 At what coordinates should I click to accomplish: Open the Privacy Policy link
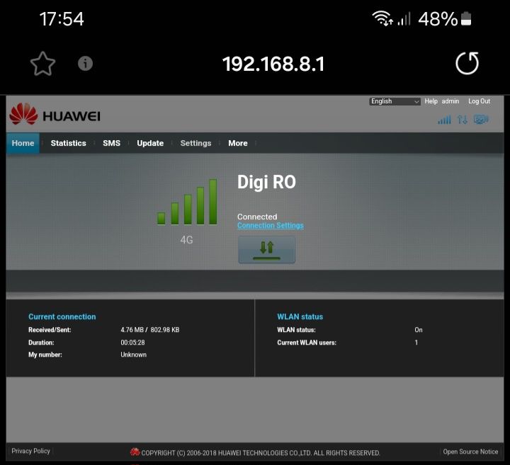pos(31,451)
